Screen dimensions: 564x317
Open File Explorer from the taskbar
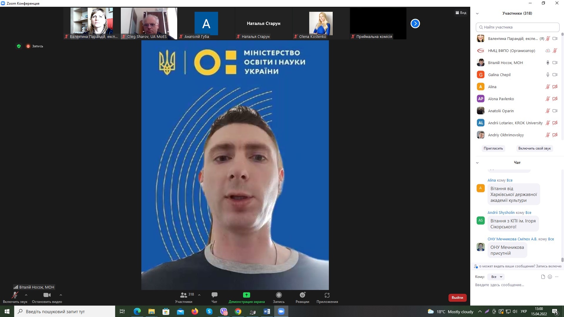click(x=151, y=311)
